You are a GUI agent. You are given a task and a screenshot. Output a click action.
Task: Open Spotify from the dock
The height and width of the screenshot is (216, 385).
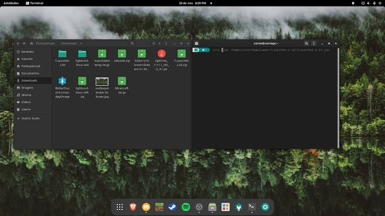[186, 207]
